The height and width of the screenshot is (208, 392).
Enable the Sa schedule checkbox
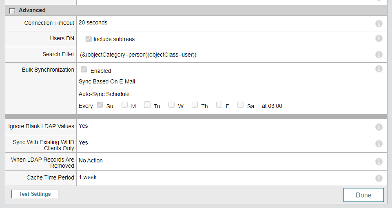coord(241,105)
